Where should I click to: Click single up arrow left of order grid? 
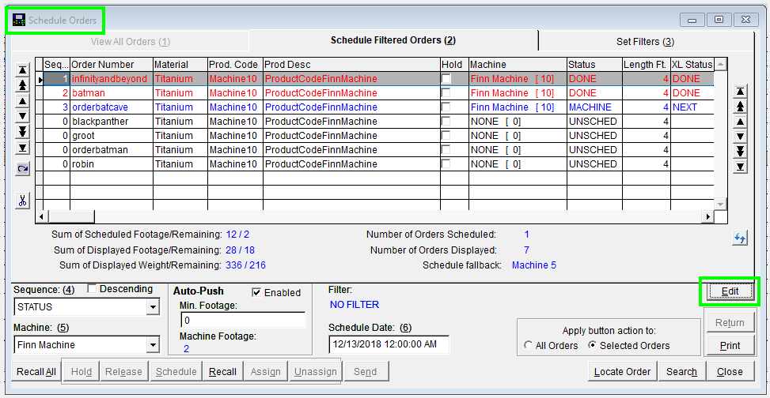pyautogui.click(x=22, y=101)
